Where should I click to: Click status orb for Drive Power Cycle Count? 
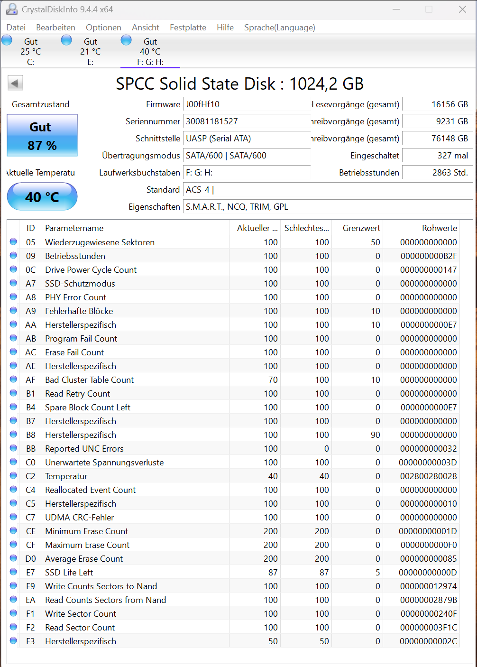[13, 269]
